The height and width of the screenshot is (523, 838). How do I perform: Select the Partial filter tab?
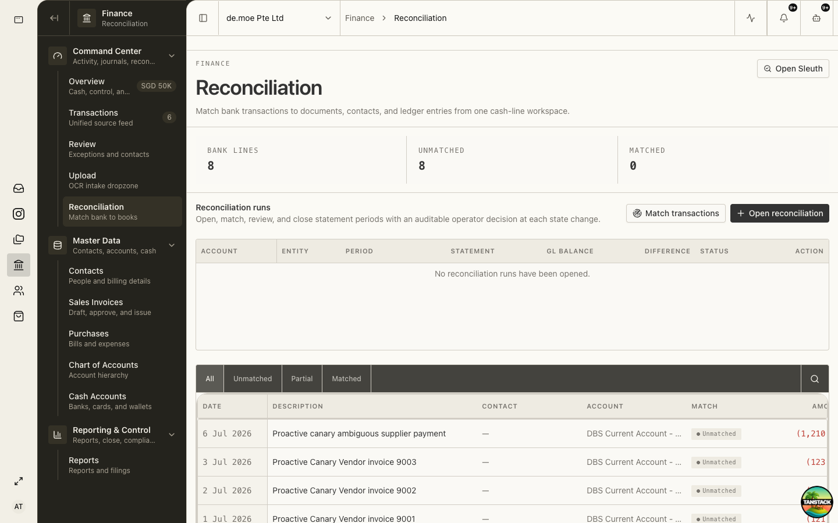302,379
